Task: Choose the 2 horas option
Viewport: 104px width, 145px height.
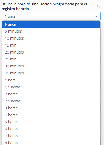Action: 51,94
